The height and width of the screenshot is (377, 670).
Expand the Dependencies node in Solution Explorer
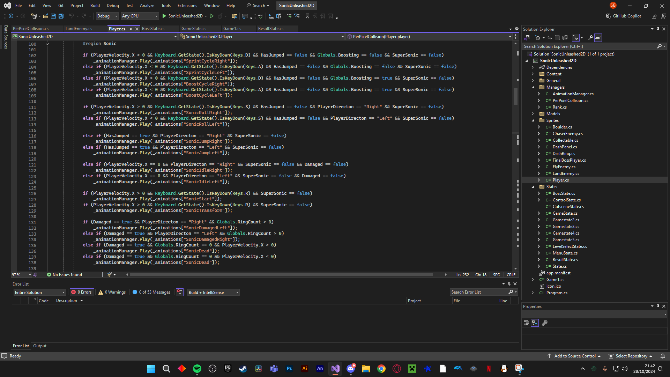(533, 67)
